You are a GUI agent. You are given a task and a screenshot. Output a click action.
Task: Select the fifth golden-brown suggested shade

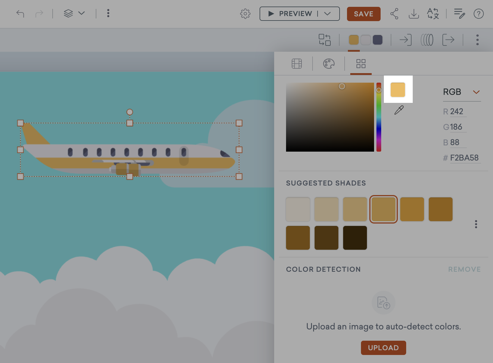coord(412,209)
